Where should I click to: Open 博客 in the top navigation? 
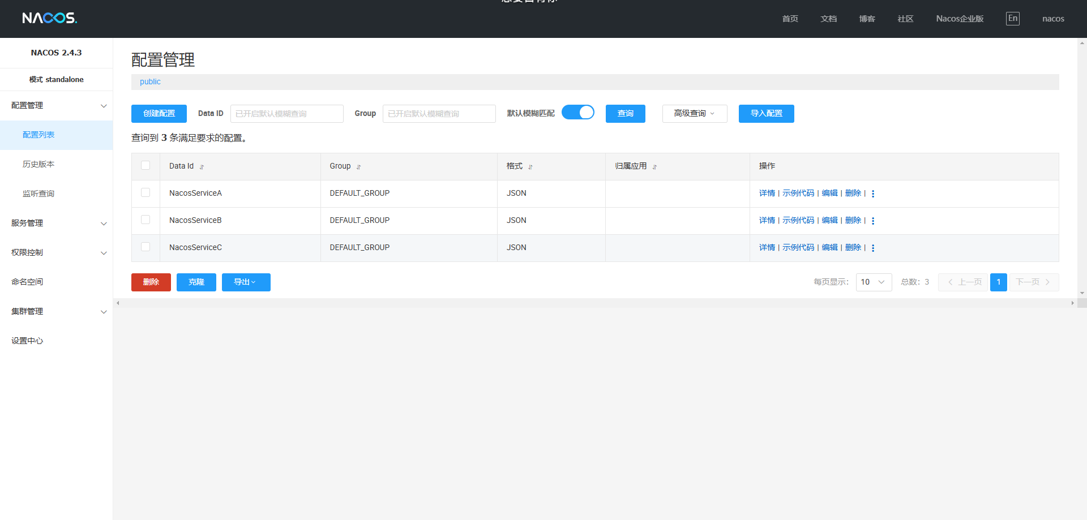point(867,19)
